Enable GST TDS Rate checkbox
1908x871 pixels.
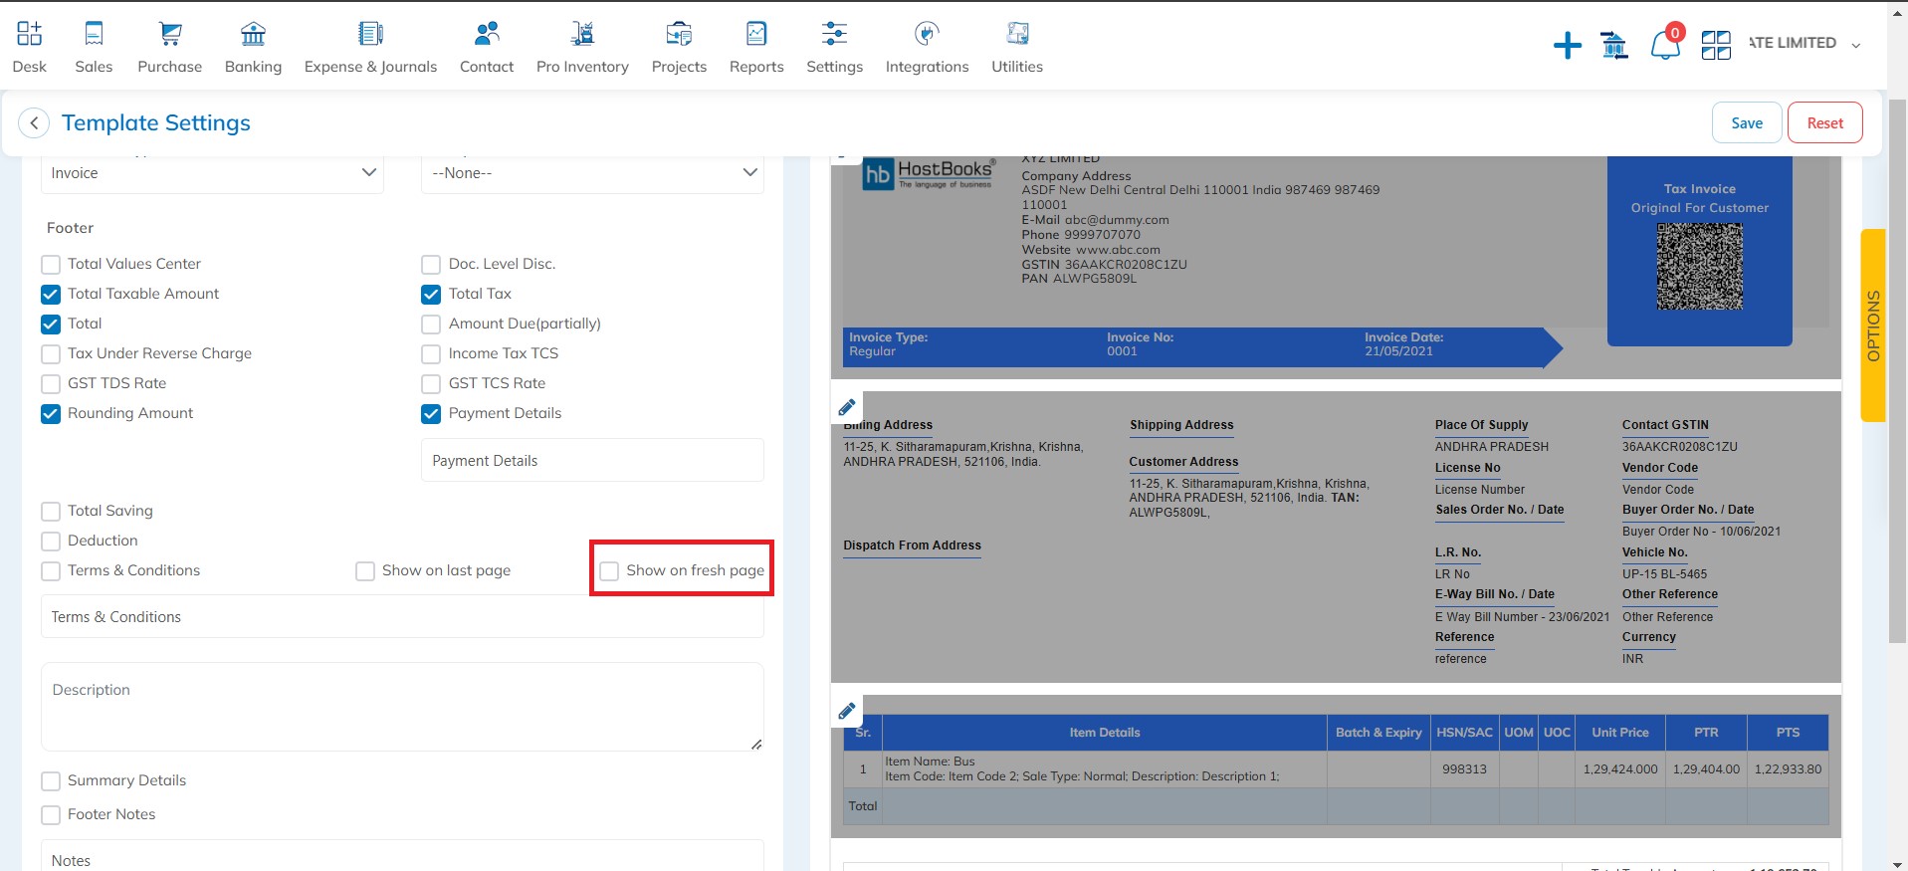click(51, 384)
